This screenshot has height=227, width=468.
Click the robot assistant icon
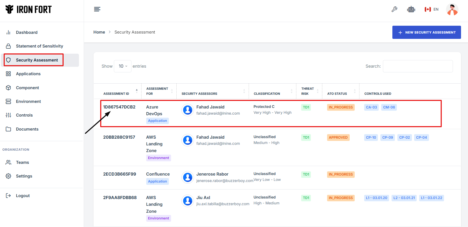point(411,9)
